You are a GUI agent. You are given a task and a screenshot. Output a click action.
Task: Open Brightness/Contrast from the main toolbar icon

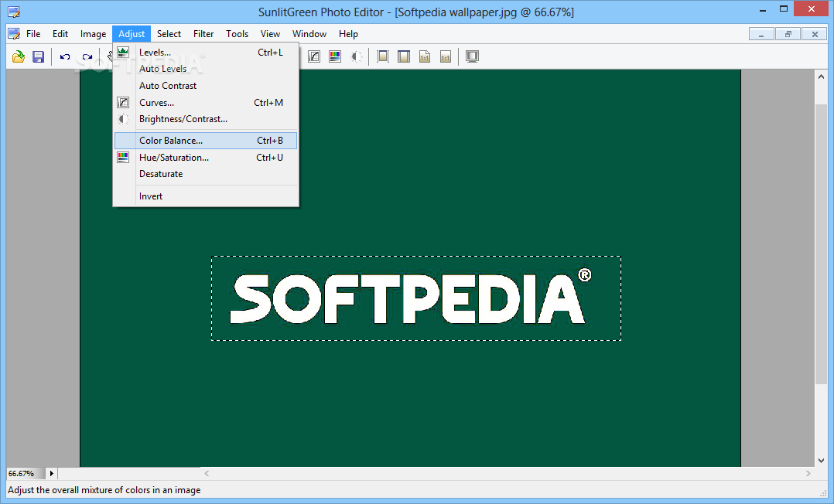[357, 56]
